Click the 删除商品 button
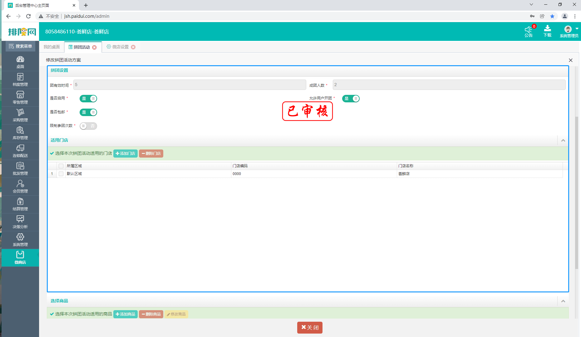 click(151, 314)
